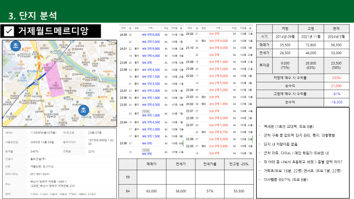Click the 매매 5억 8,000 price
Viewport: 354px width, 199px height.
pos(151,35)
